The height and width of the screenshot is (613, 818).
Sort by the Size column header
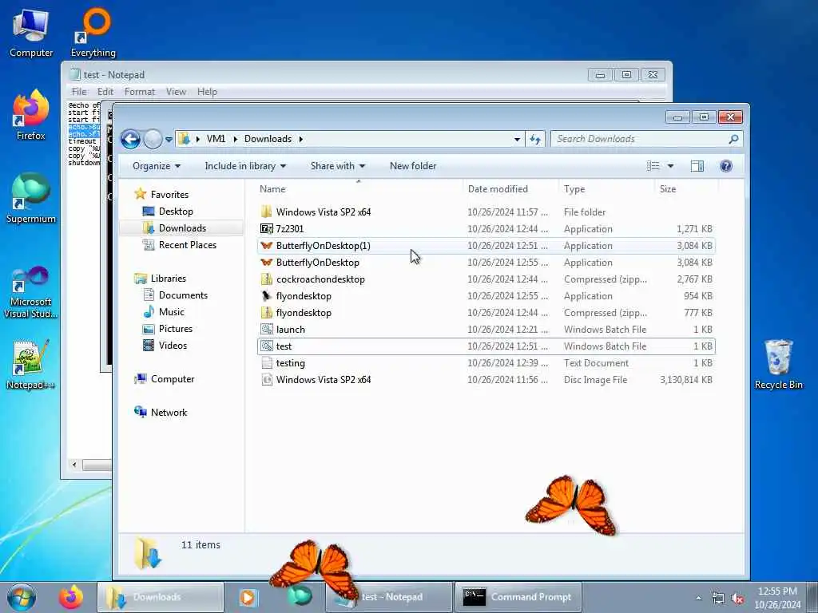pyautogui.click(x=685, y=189)
